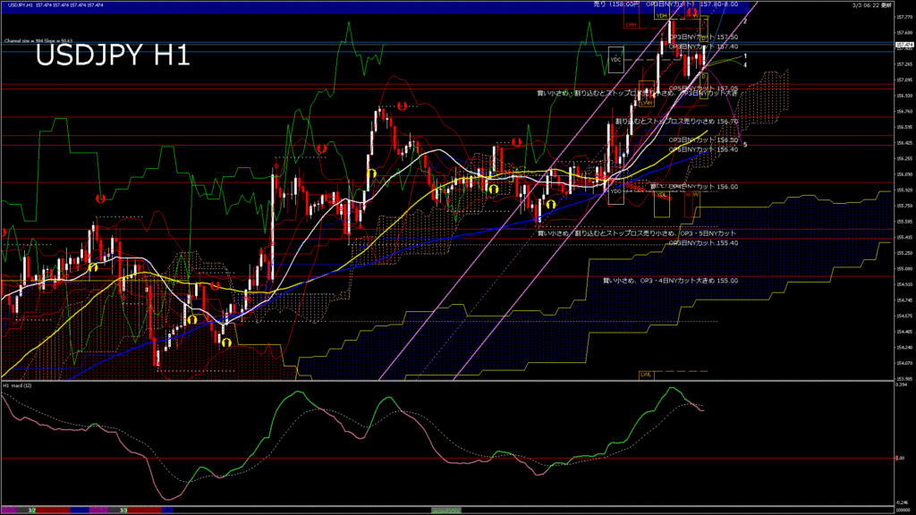Select the H1 macd (12) indicator label
This screenshot has width=916, height=515.
(x=18, y=385)
